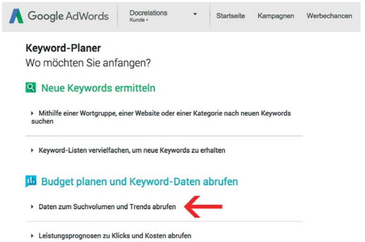
Task: Choose Leistungsprognosen zu Klicks und Kosten abrufen
Action: tap(115, 236)
